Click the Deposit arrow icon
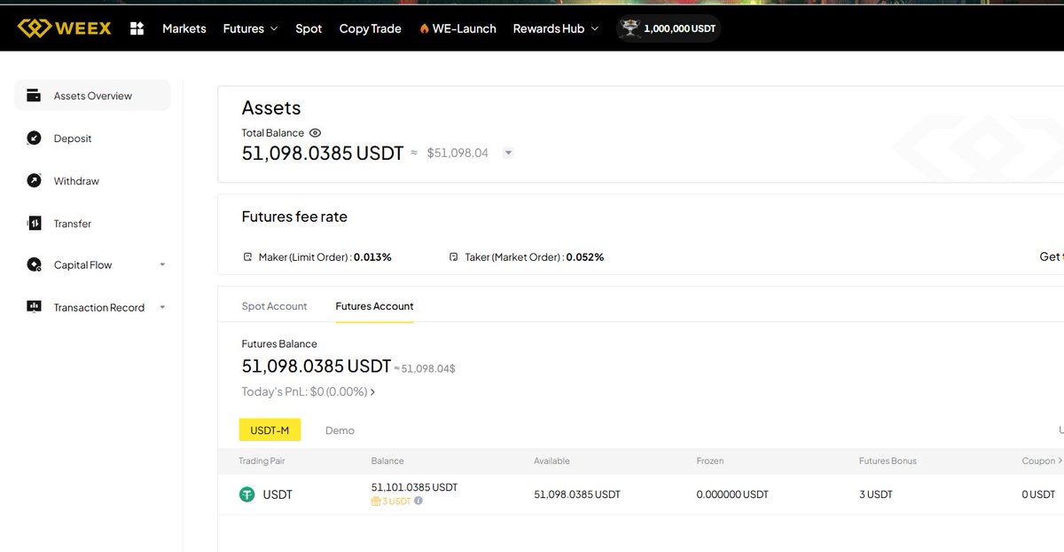1064x552 pixels. (x=34, y=138)
